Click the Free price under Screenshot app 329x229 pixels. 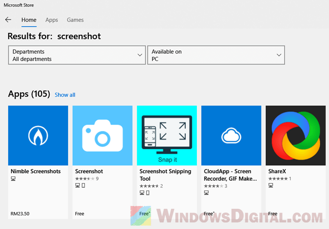(79, 214)
